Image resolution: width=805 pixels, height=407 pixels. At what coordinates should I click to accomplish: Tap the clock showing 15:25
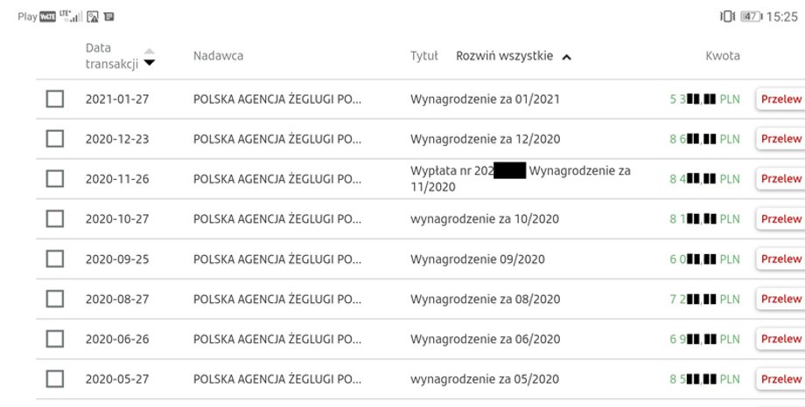782,17
